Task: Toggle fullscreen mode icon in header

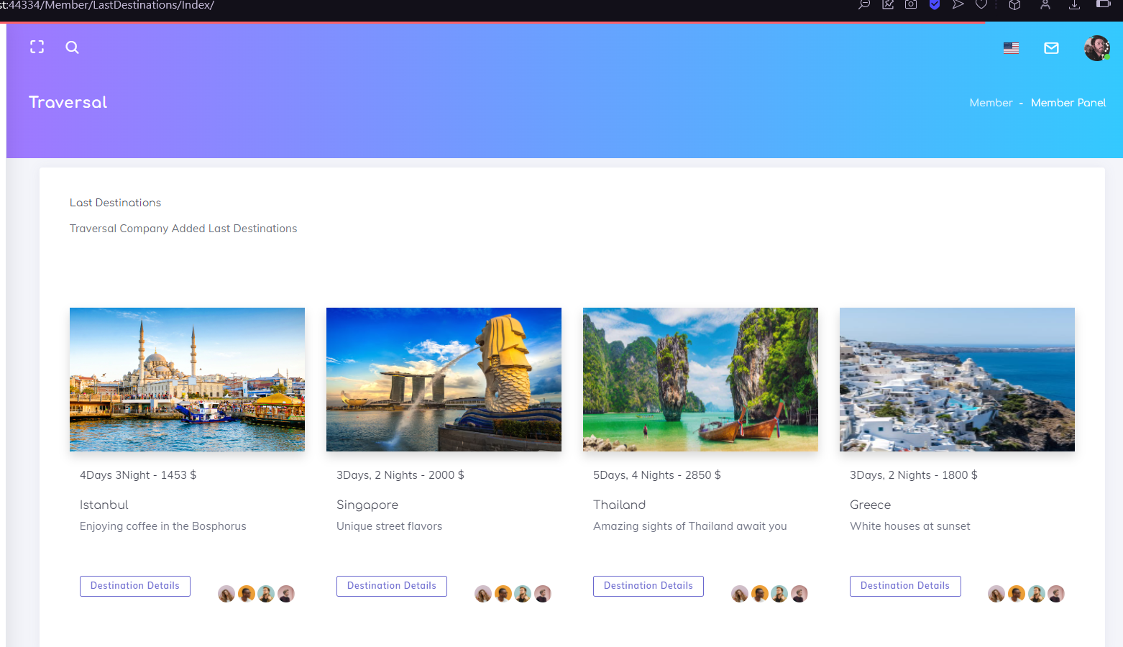Action: (37, 47)
